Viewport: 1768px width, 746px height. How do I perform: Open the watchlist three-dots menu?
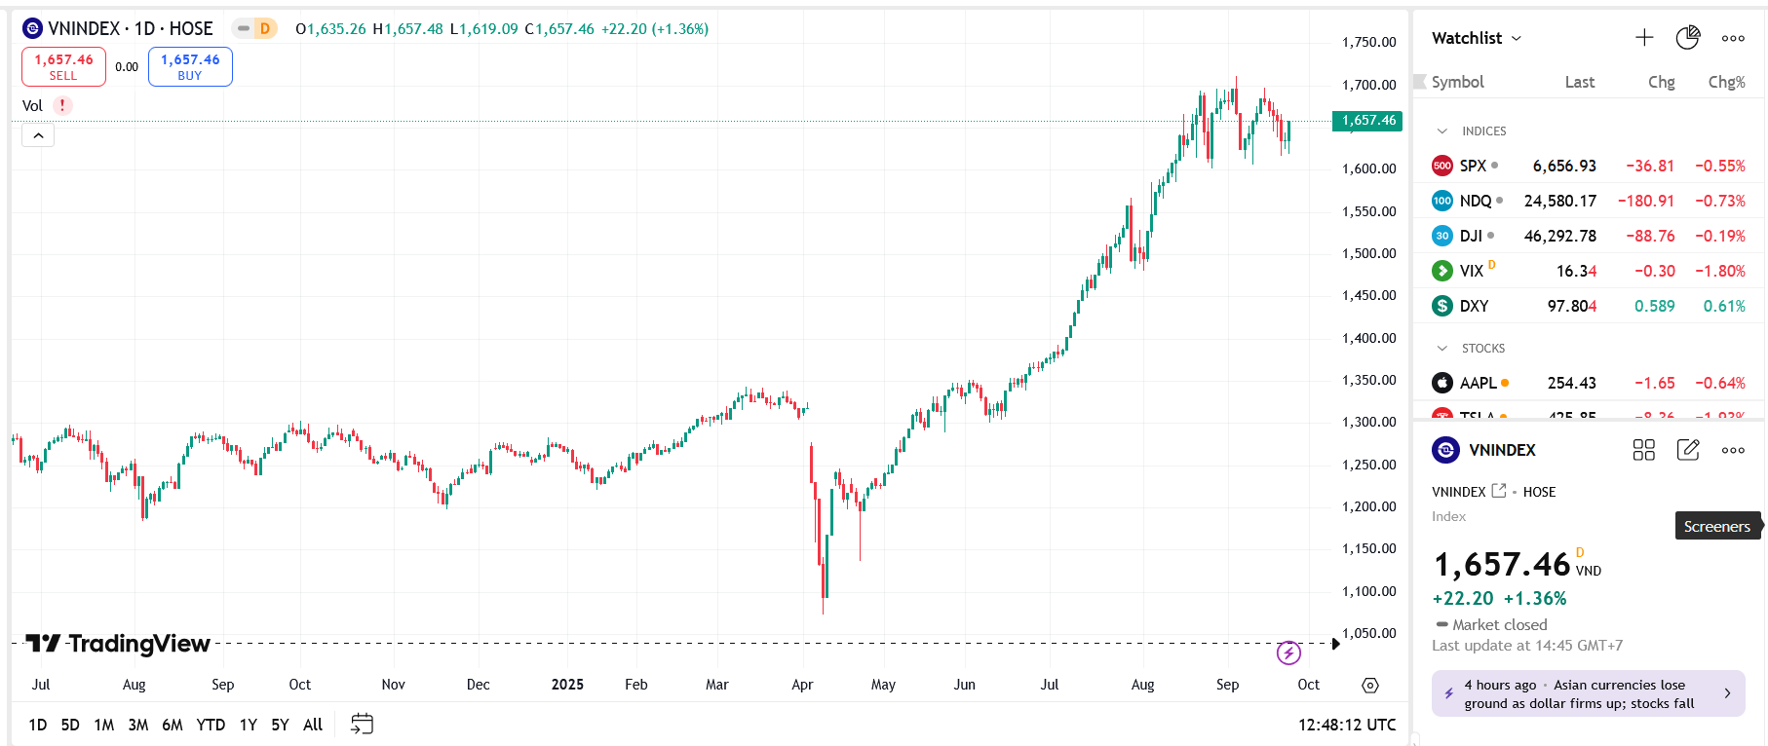point(1733,38)
